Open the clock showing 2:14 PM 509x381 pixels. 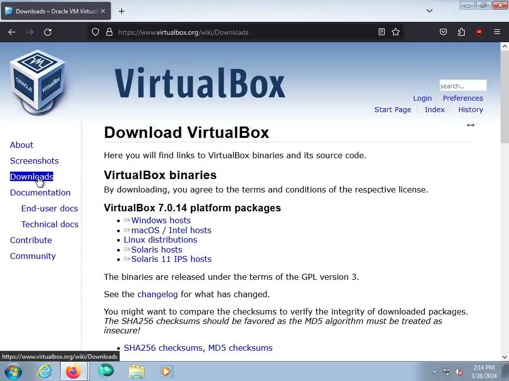coord(484,372)
